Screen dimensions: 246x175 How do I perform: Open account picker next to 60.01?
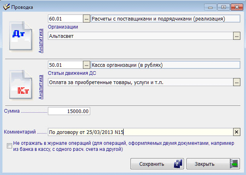pos(87,19)
